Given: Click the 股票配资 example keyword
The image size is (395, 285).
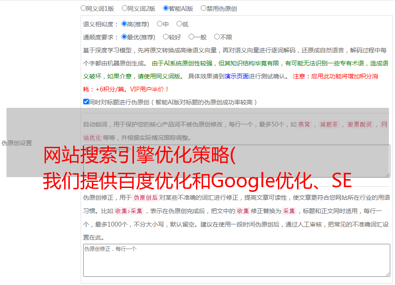Looking at the screenshot, I should (359, 124).
